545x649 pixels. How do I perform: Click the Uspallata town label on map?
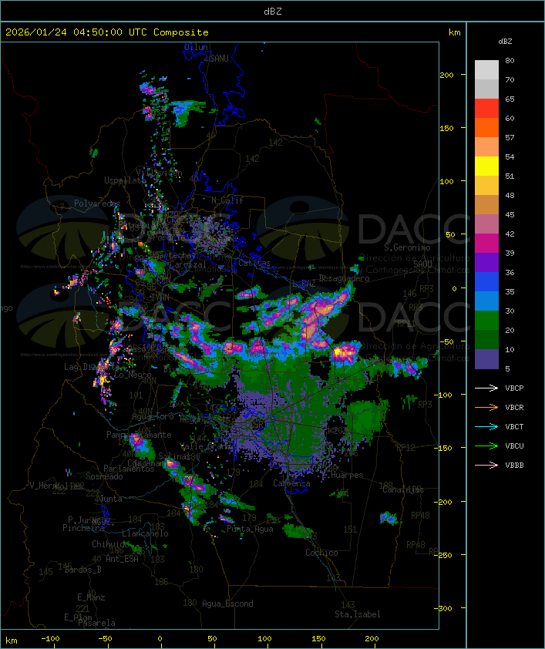point(125,180)
